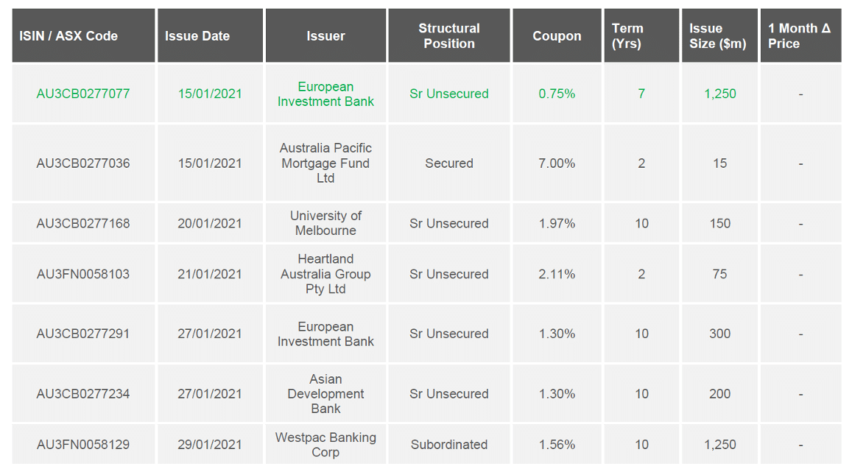Click the ISIN / ASX Code column header
This screenshot has width=852, height=472.
(83, 36)
